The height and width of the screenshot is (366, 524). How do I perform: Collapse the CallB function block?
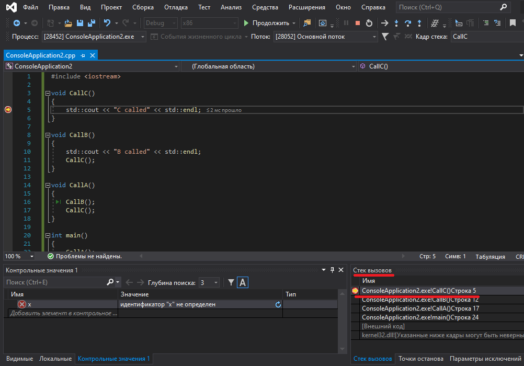pos(48,135)
